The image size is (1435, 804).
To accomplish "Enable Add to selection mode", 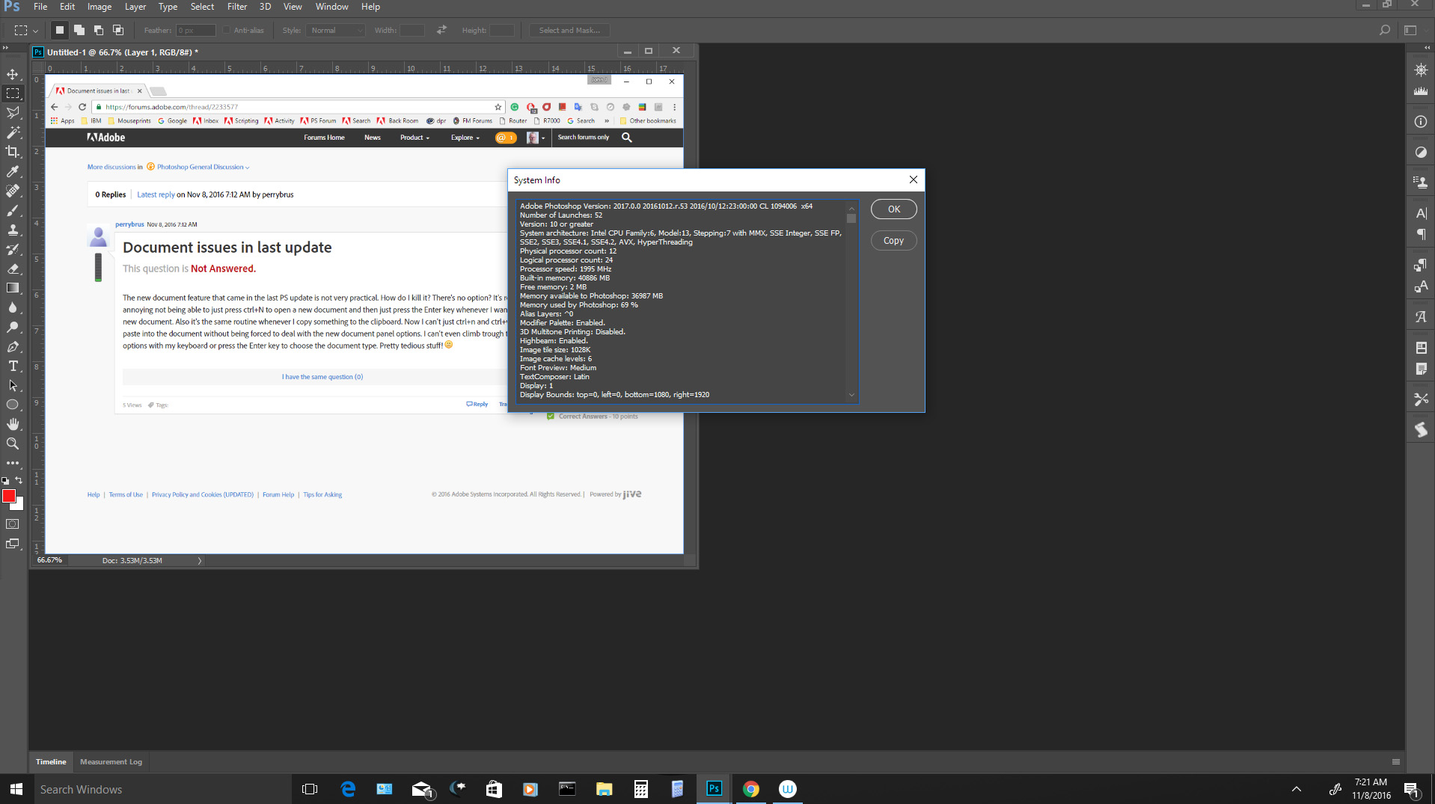I will click(79, 30).
